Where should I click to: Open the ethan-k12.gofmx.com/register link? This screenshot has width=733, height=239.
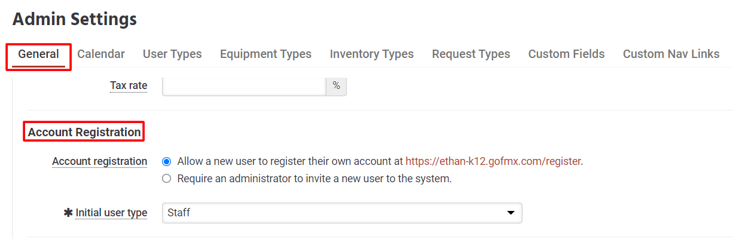[493, 161]
